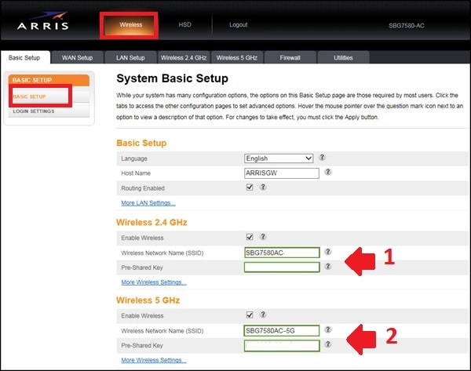Uncheck Enable Wireless under Wireless 5 GHz
Screen dimensions: 471x371
pos(250,315)
